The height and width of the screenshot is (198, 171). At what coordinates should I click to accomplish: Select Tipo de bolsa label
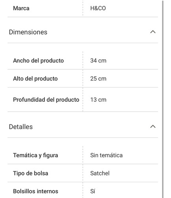pos(30,173)
